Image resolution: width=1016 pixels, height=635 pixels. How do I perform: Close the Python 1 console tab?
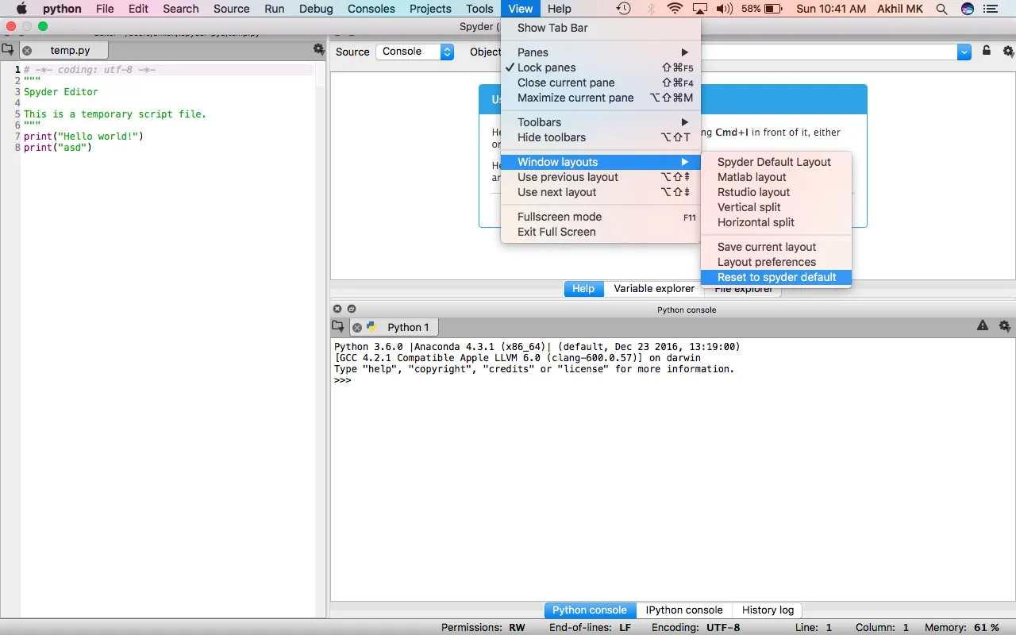[x=357, y=327]
